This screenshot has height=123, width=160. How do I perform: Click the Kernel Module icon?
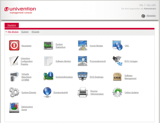(83, 45)
